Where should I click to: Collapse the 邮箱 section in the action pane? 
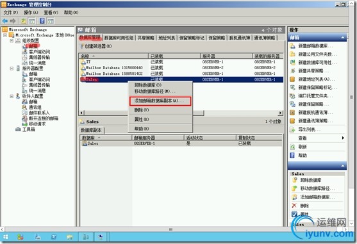tap(343, 38)
